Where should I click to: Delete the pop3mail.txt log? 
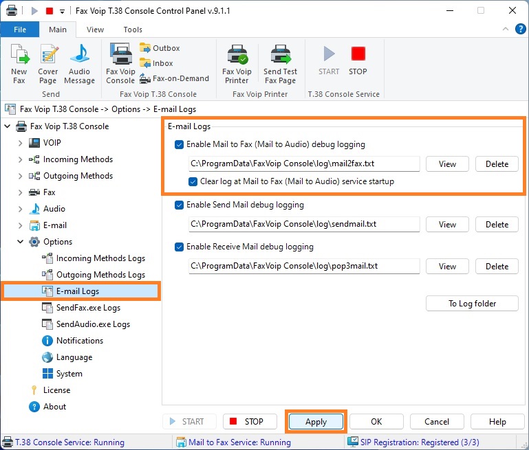[497, 267]
